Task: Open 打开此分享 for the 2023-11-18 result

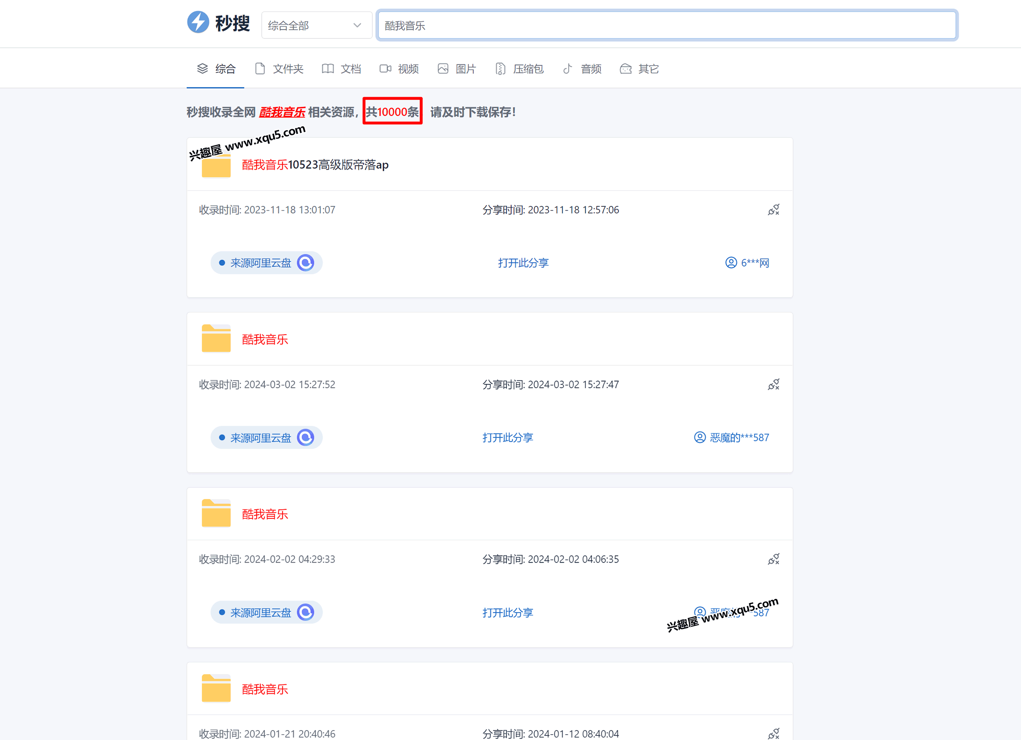Action: click(x=523, y=263)
